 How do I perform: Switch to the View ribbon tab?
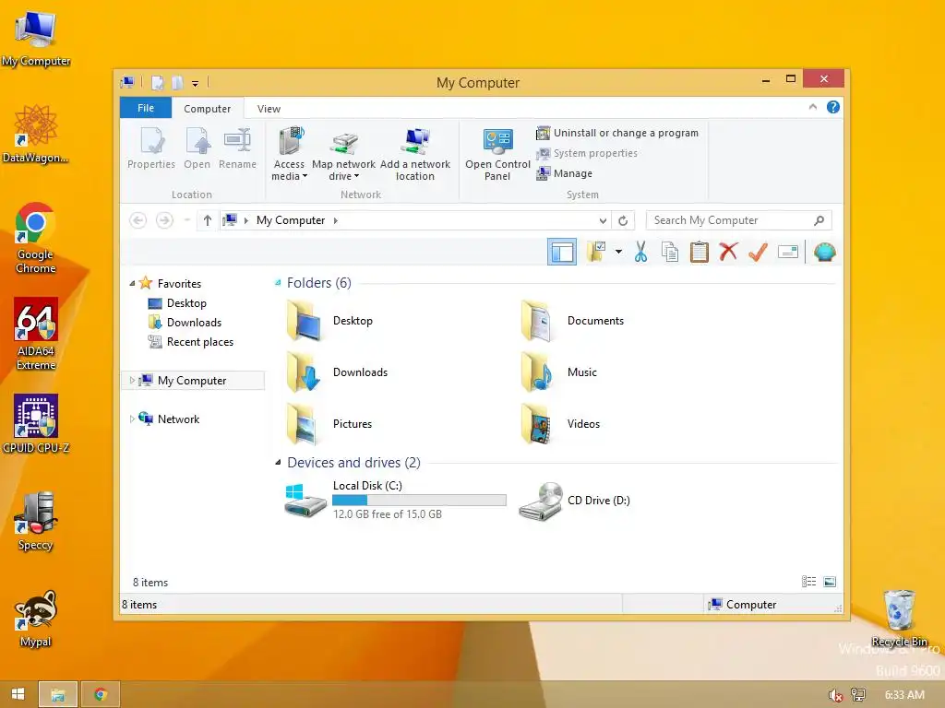[x=269, y=109]
